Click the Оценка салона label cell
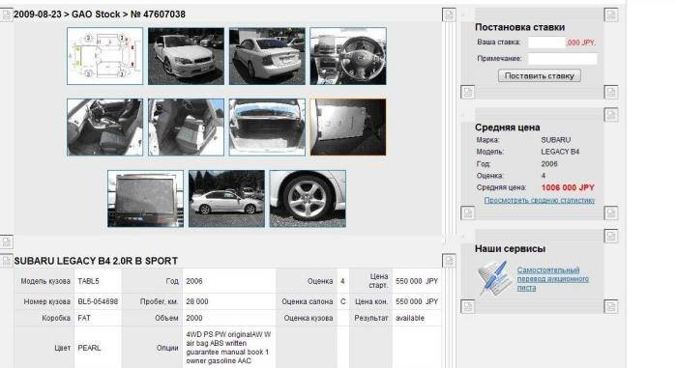 307,301
